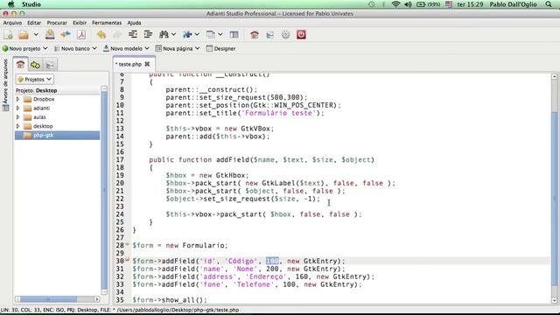The image size is (560, 315).
Task: Expand the puzzle piece icon dropdown arrow
Action: pyautogui.click(x=197, y=35)
